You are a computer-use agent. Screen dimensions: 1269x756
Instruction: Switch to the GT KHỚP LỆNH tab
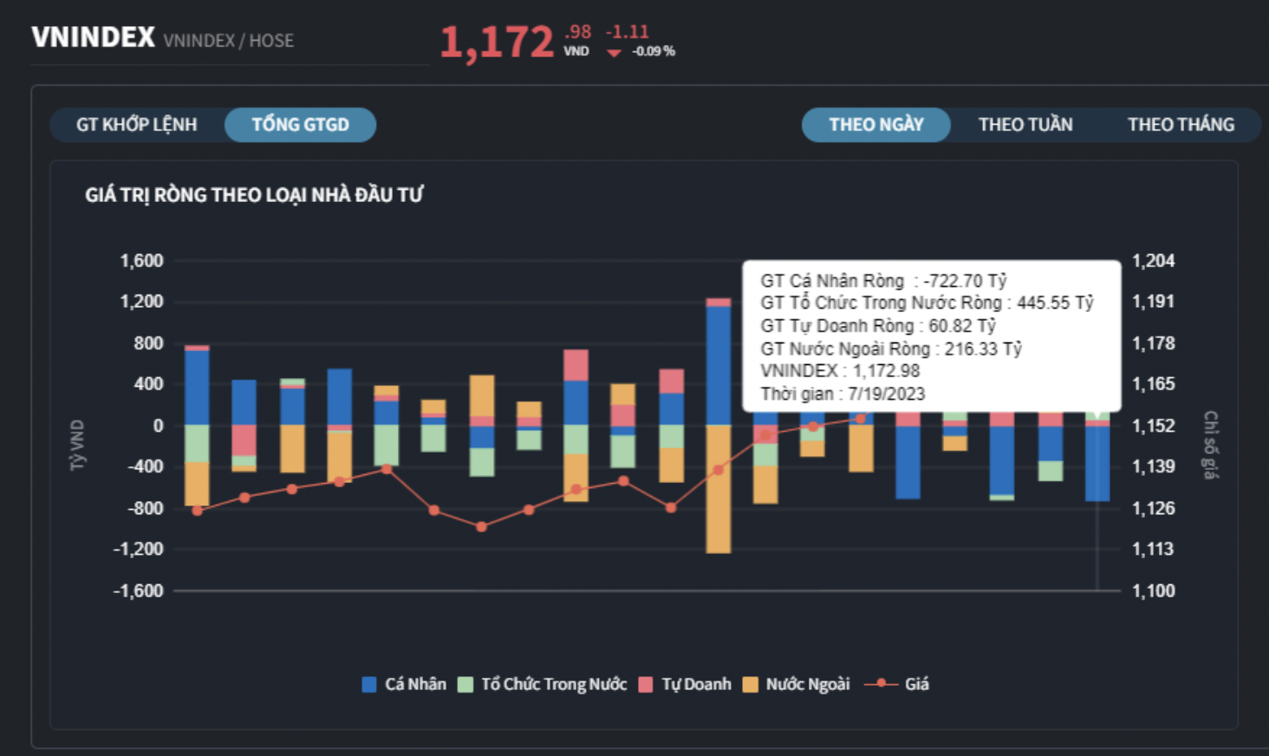click(x=136, y=125)
